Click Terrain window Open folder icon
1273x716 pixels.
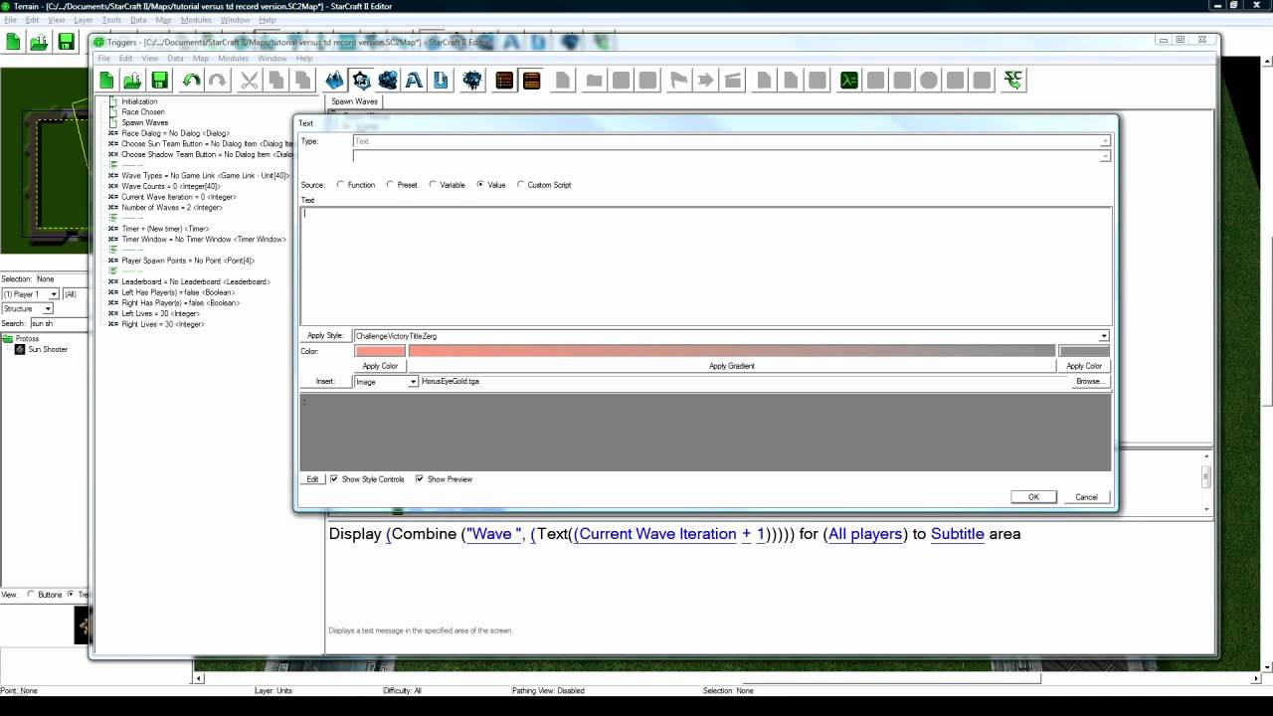pyautogui.click(x=39, y=42)
